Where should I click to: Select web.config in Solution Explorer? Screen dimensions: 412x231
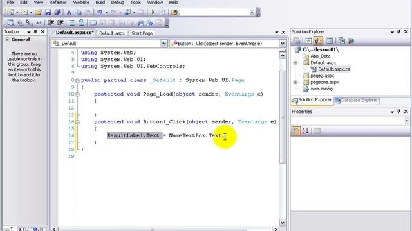tap(321, 89)
